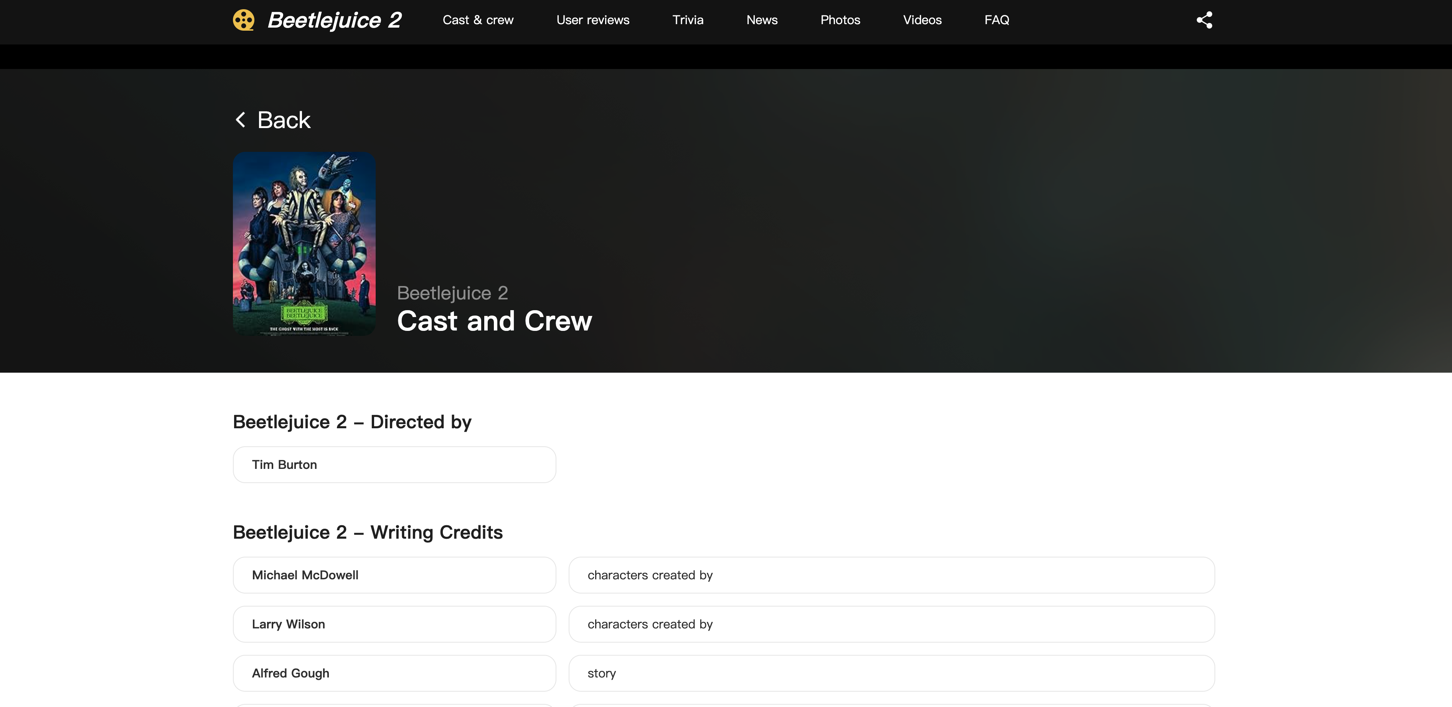Click Michael McDowell's 'characters created by' credit
Viewport: 1452px width, 707px height.
click(x=892, y=575)
